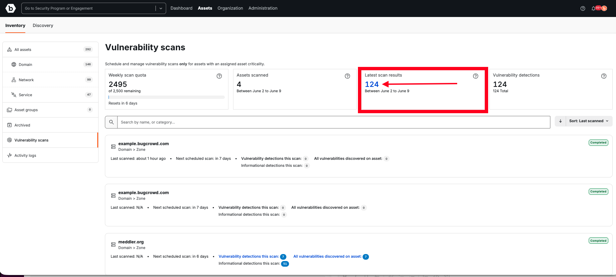Click the Activity logs pulse icon
The height and width of the screenshot is (277, 616).
click(x=10, y=155)
